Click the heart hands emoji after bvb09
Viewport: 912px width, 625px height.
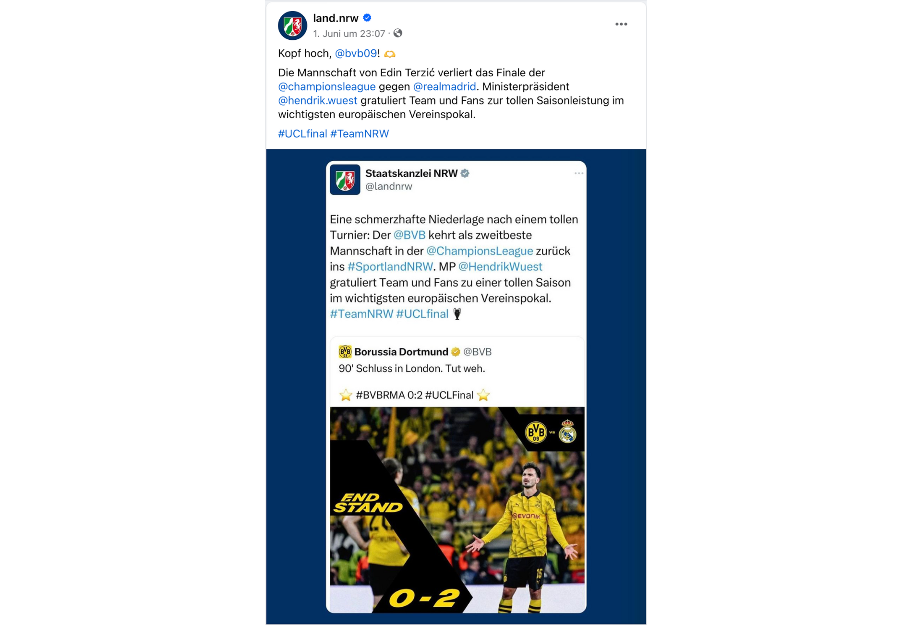[x=390, y=54]
